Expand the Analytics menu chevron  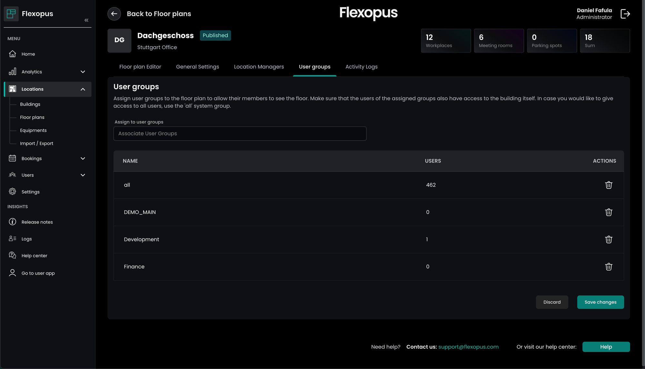(x=83, y=72)
